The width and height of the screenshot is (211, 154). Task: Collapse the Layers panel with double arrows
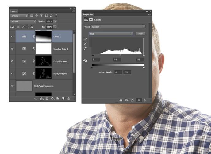click(x=71, y=8)
